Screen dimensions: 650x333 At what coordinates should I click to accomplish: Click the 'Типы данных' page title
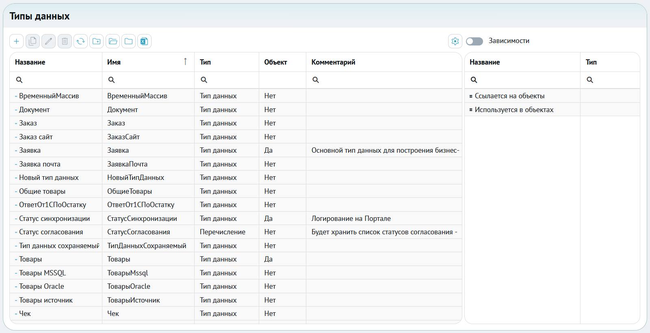39,16
